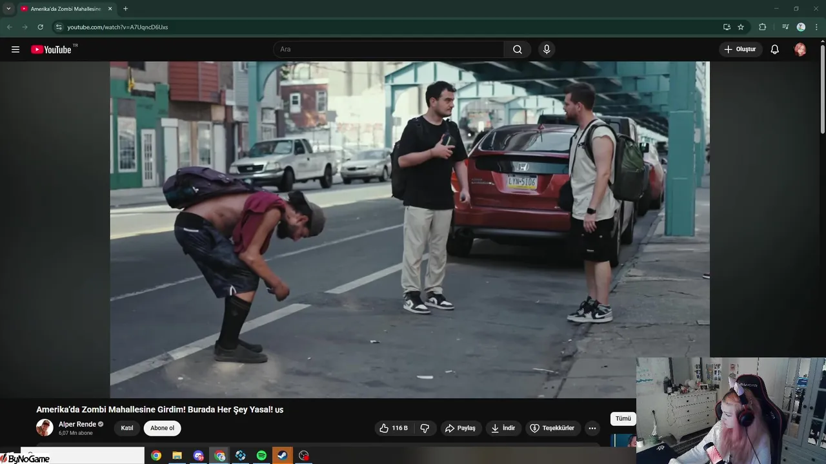Subscribe using the Abone ol button
Viewport: 826px width, 464px height.
click(163, 428)
